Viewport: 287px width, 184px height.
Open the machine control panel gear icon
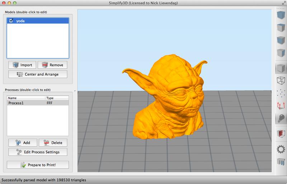point(281,149)
